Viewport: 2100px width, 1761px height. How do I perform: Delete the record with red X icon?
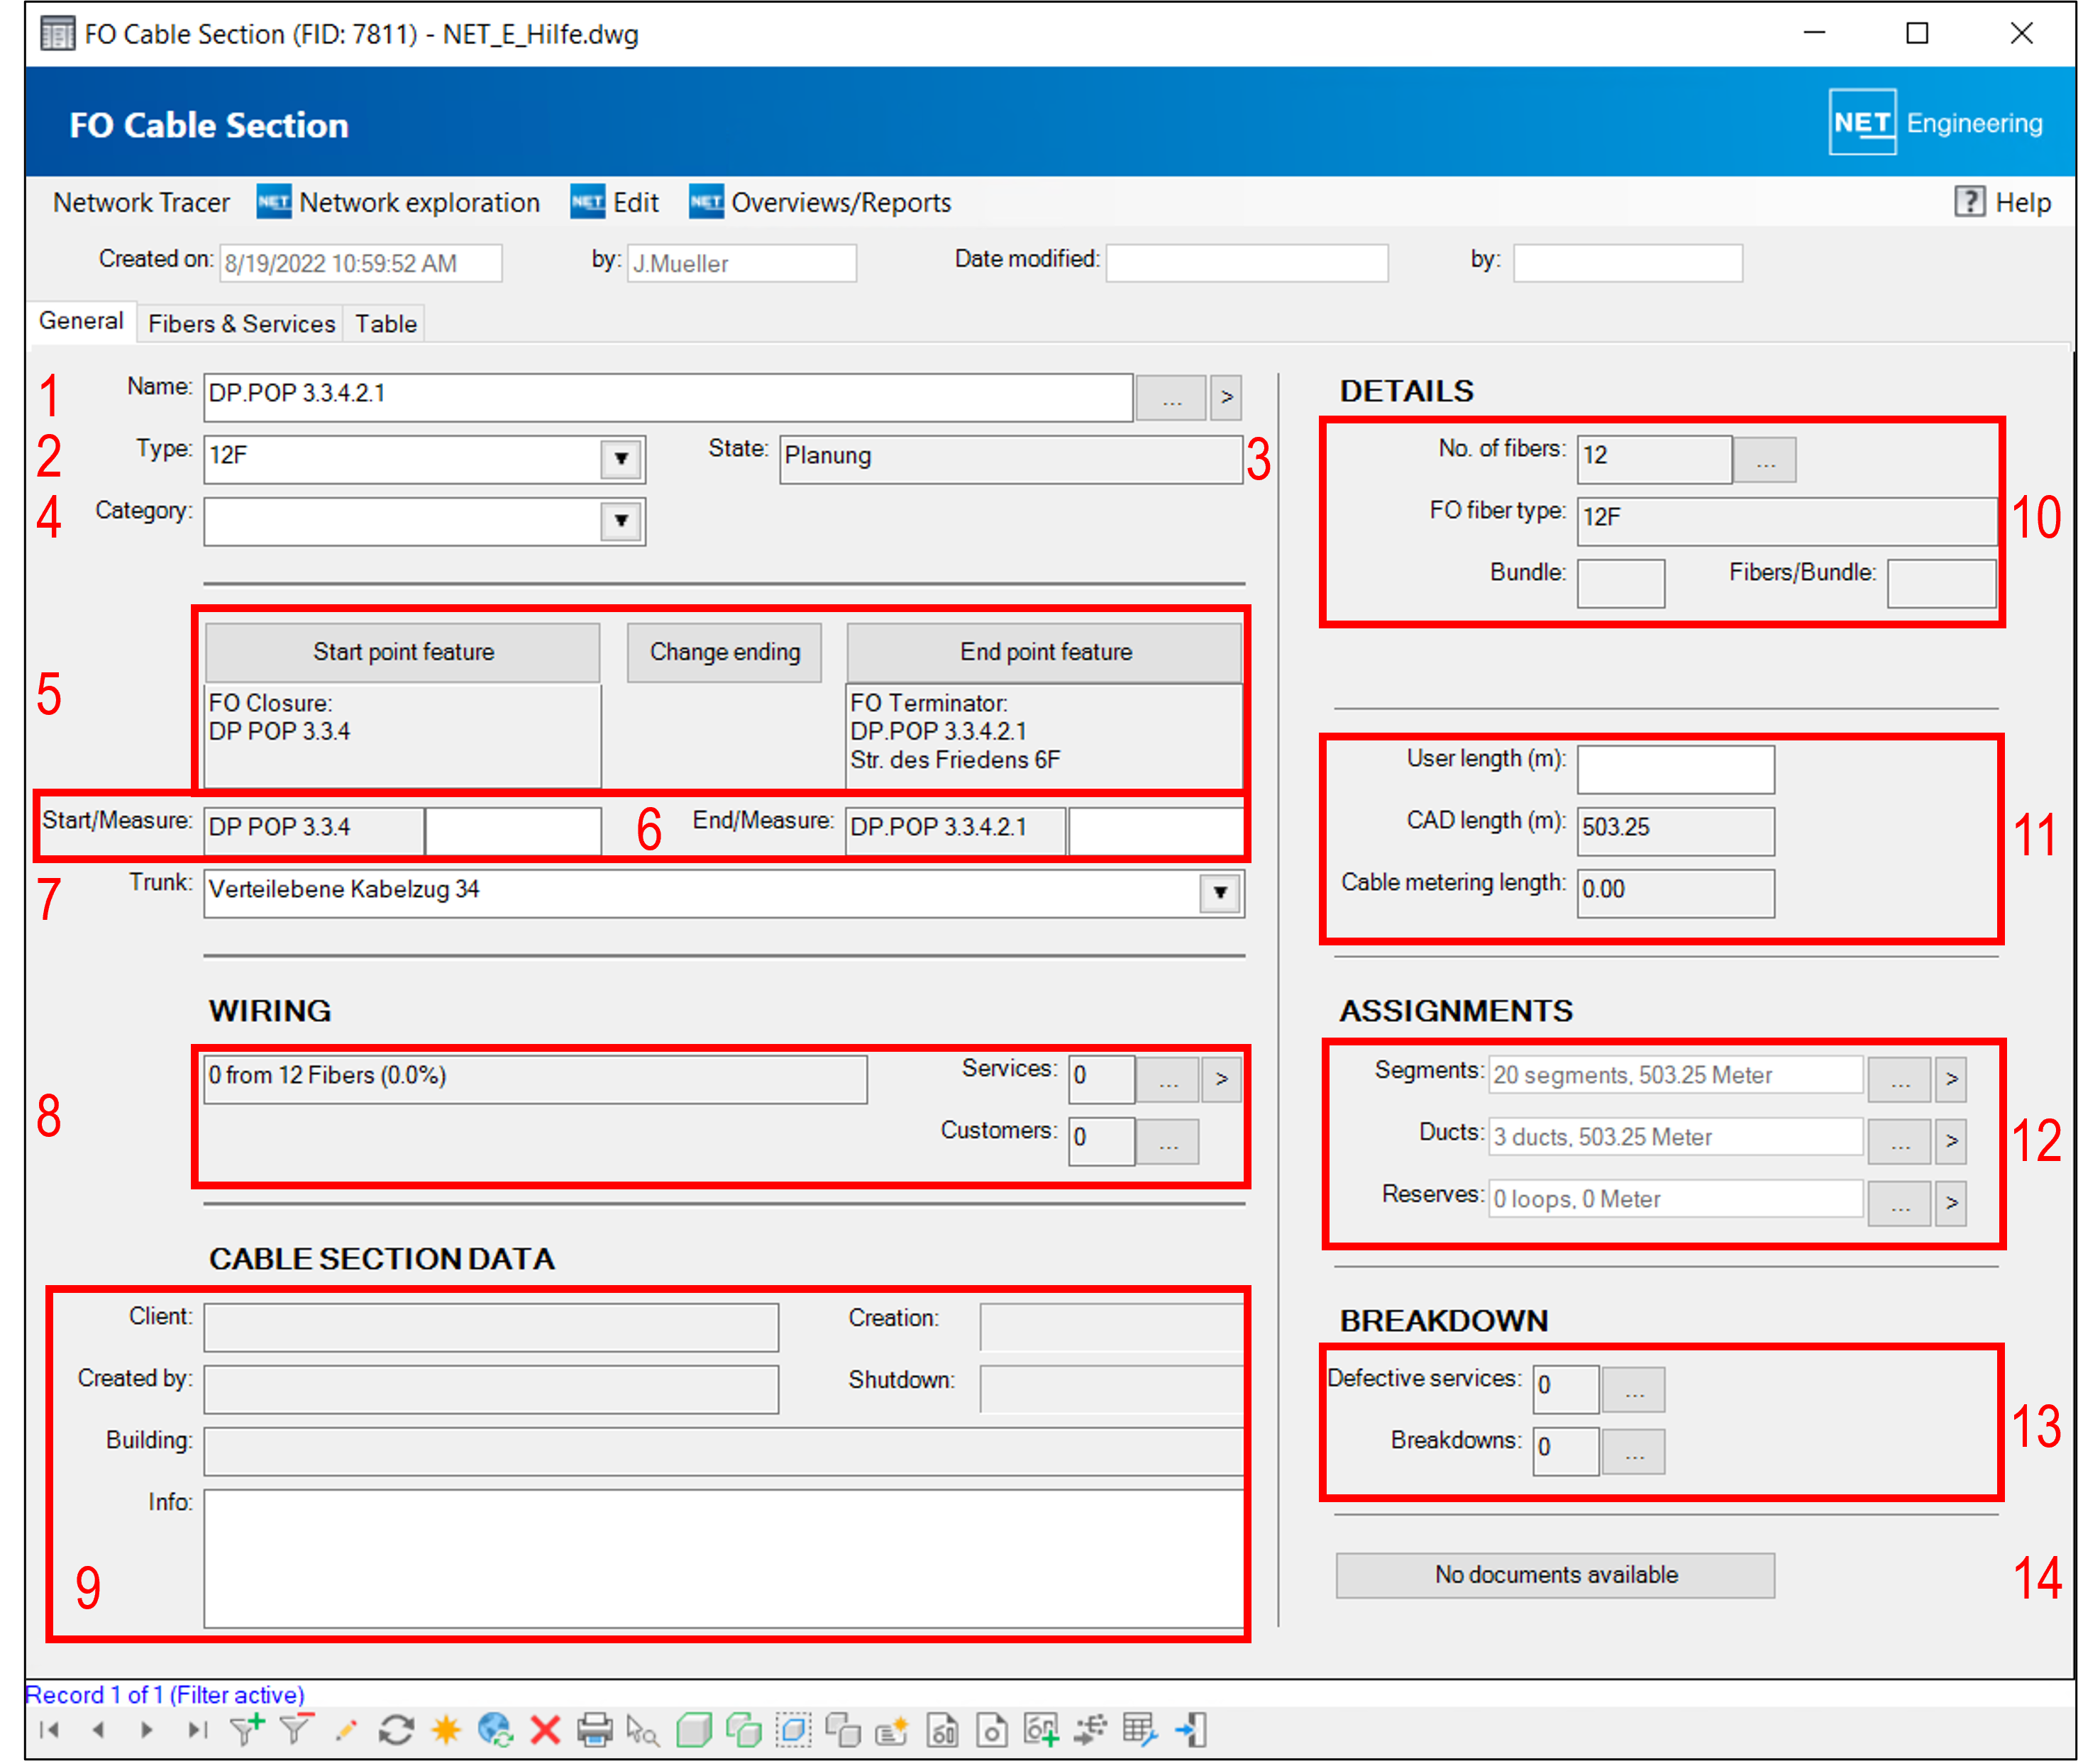click(545, 1730)
